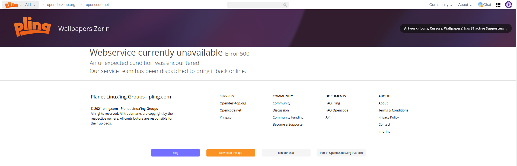Viewport: 517px width, 166px height.
Task: Click the DOCUMENTS column heading
Action: 336,96
